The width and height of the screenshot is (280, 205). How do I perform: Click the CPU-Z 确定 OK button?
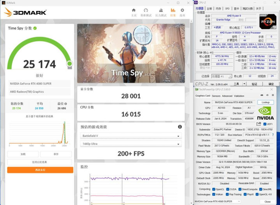[271, 84]
